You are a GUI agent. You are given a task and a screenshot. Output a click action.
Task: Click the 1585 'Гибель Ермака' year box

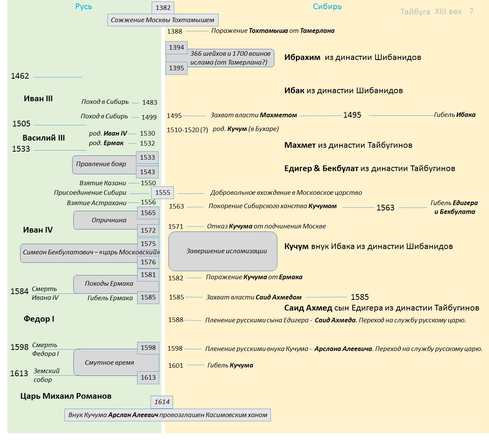148,297
